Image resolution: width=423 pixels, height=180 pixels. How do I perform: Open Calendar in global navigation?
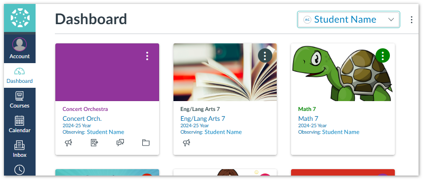(x=20, y=125)
